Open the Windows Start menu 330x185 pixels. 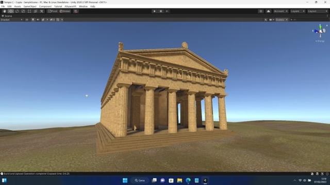(125, 180)
